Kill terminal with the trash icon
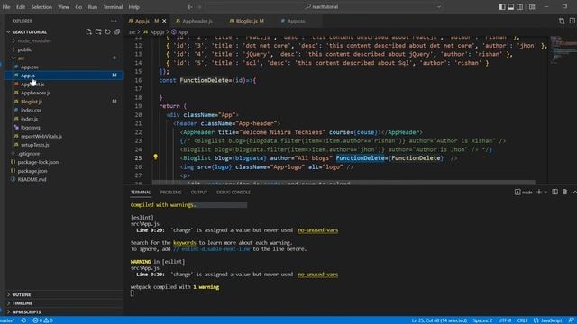The height and width of the screenshot is (324, 577). click(565, 192)
